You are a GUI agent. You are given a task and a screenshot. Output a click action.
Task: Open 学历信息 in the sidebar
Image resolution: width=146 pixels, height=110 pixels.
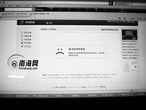click(x=27, y=43)
